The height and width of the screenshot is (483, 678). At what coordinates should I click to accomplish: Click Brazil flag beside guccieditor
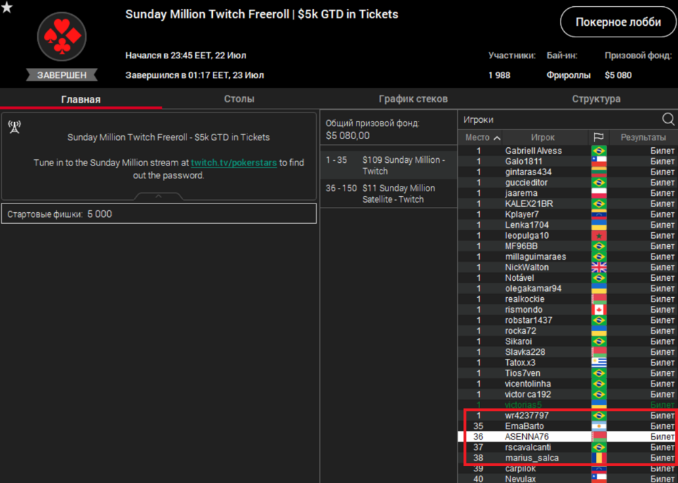(x=599, y=182)
